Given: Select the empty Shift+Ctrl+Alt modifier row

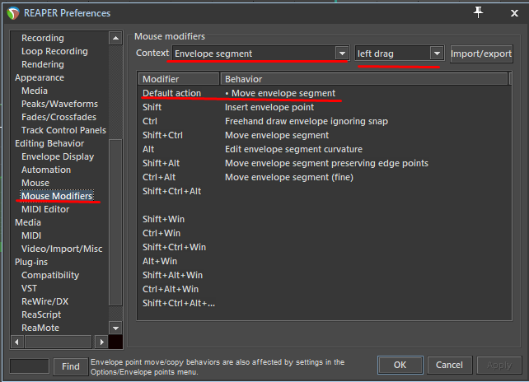Looking at the screenshot, I should [324, 191].
